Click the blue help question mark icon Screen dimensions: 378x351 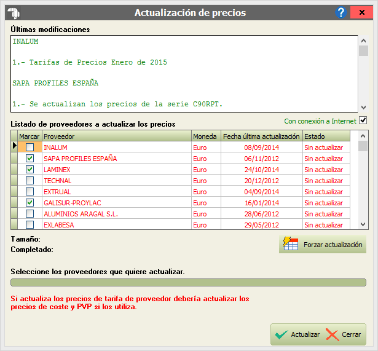(341, 12)
